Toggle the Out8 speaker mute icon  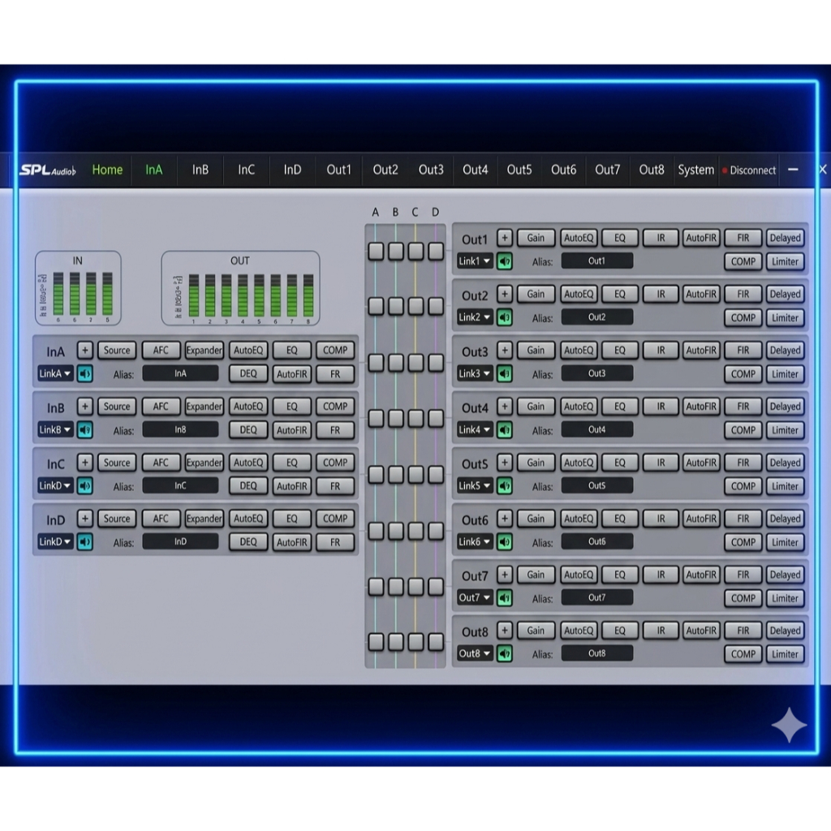click(x=505, y=653)
